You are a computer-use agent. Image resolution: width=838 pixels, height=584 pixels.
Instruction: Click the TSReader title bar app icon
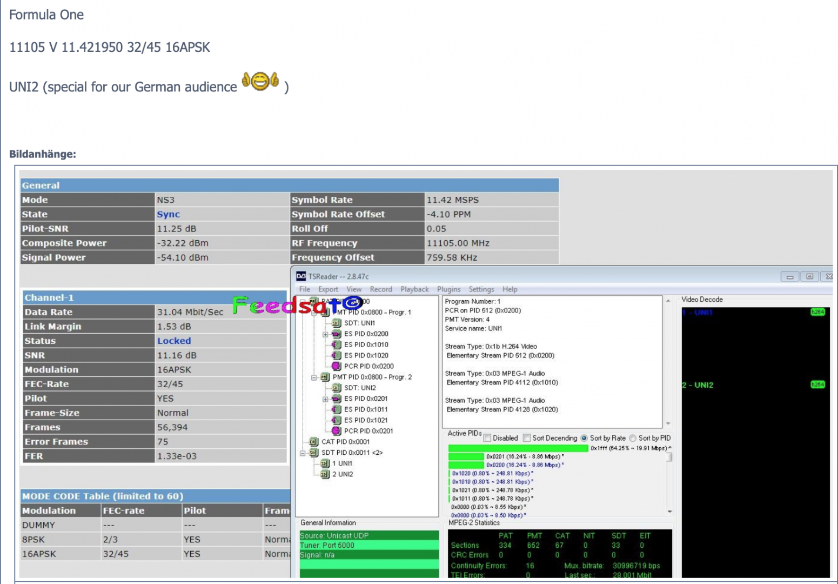(301, 276)
